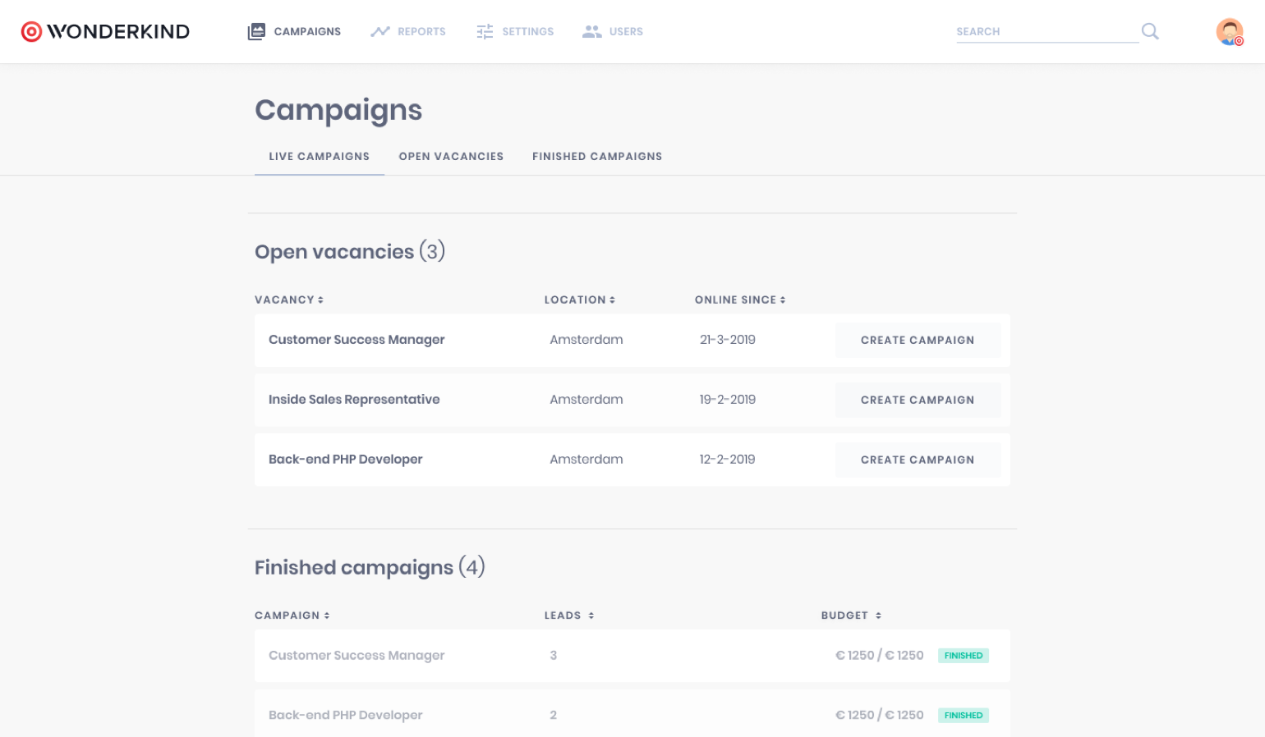Click the Reports trend-line icon
Viewport: 1265px width, 737px height.
click(379, 31)
